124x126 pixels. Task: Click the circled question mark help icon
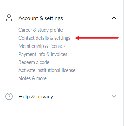[9, 96]
